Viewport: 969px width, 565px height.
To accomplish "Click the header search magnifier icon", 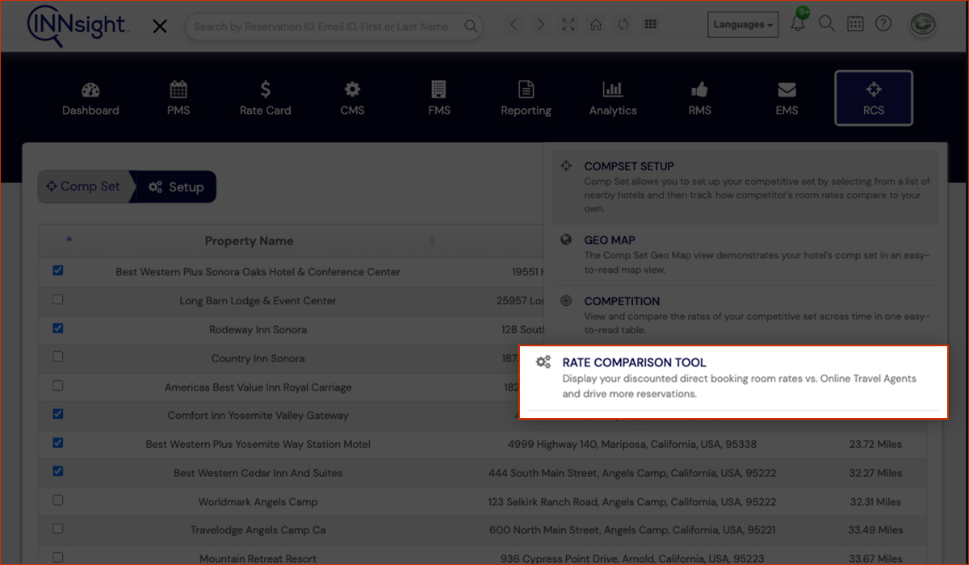I will pos(826,23).
